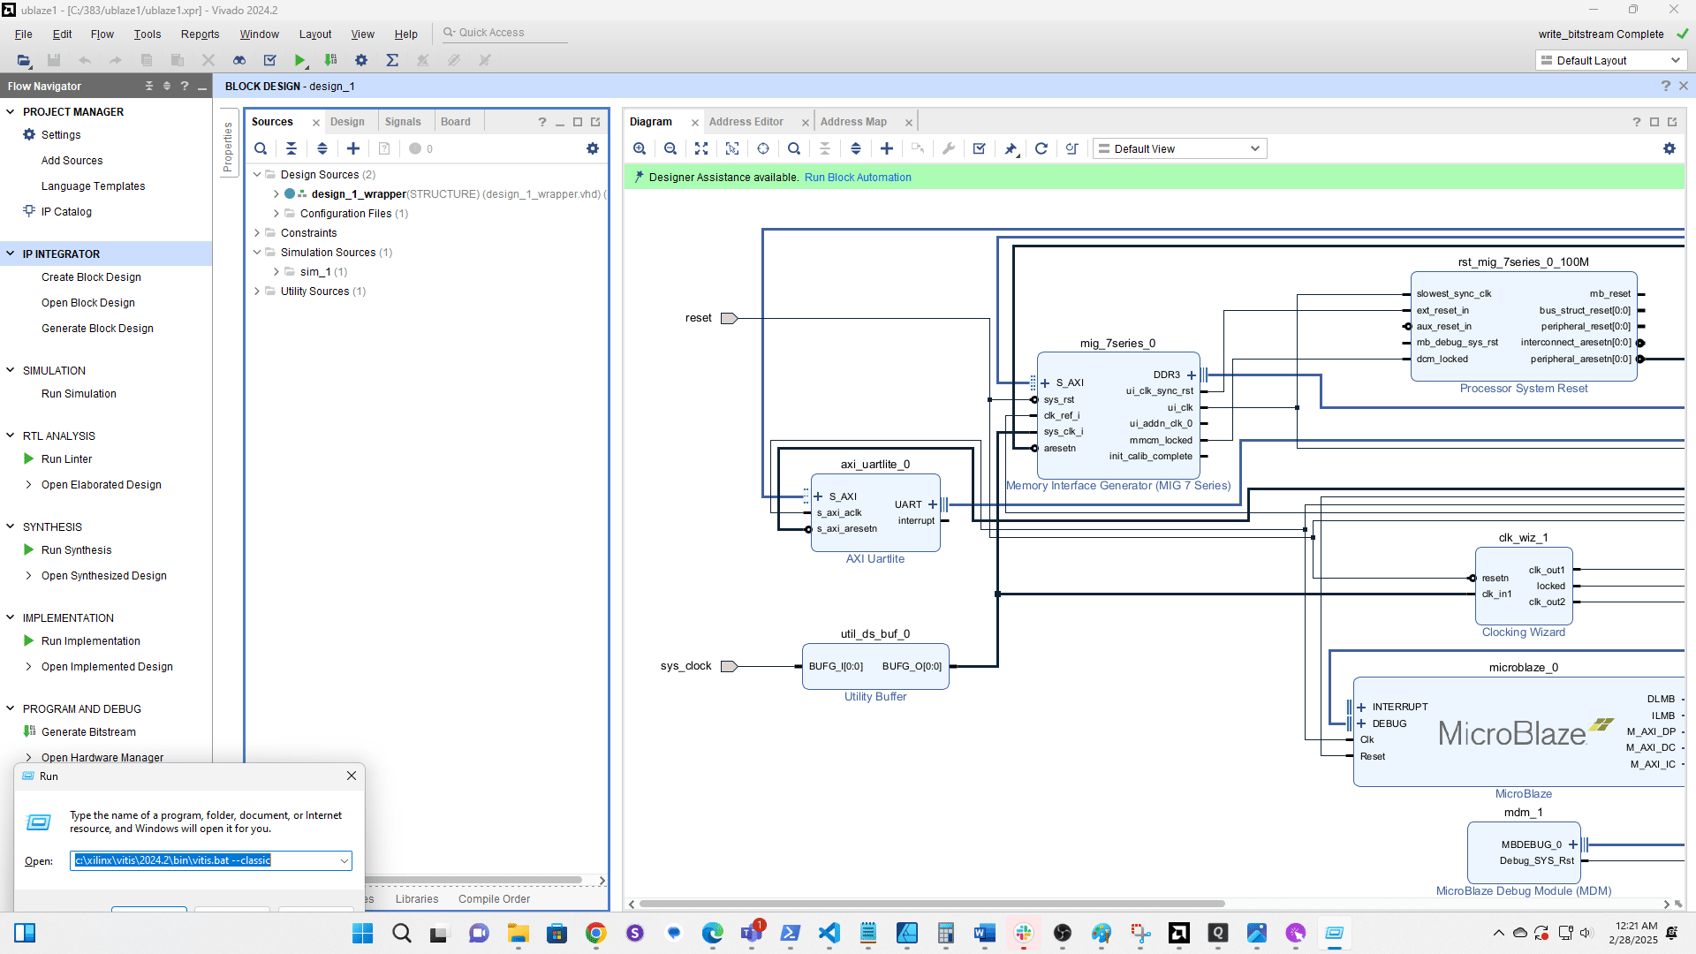1696x954 pixels.
Task: Switch to the Address Editor tab
Action: [x=746, y=121]
